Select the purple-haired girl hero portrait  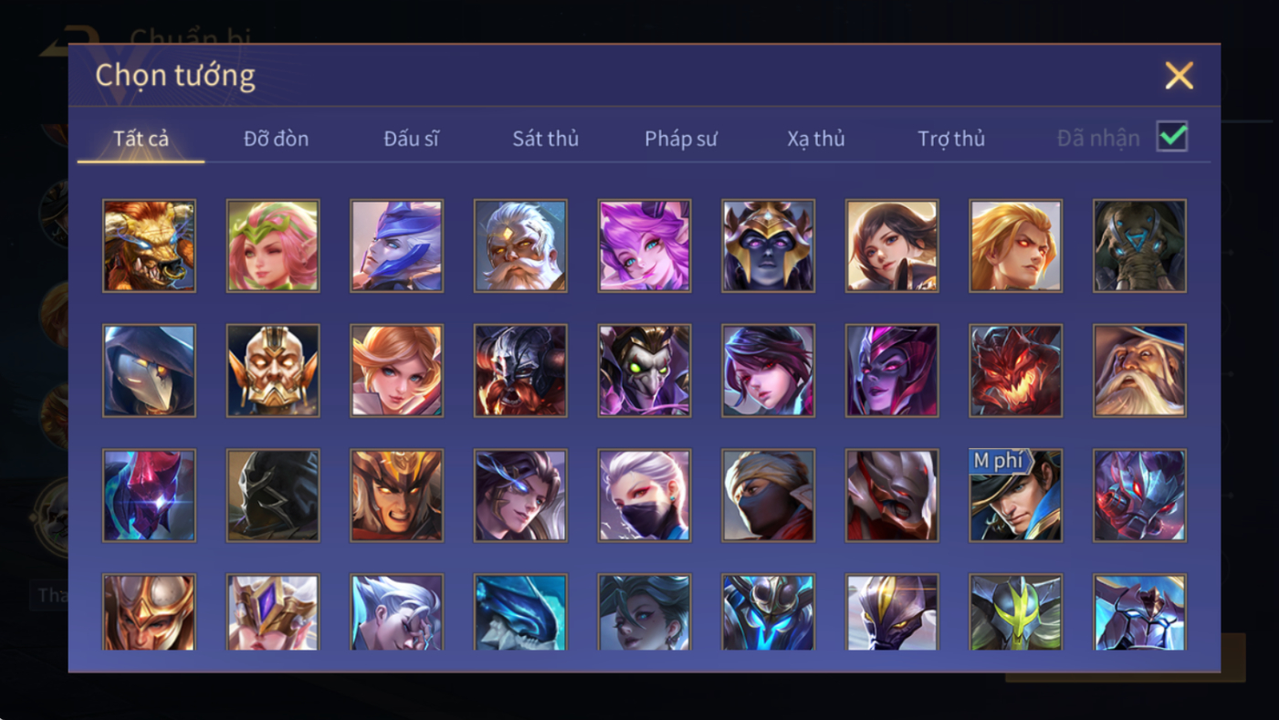coord(645,246)
